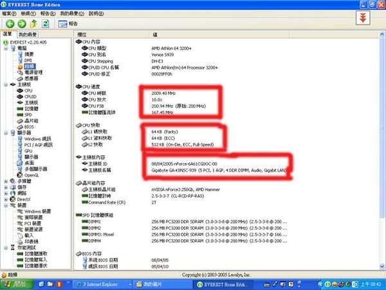
Task: Open the 檔案(F) menu
Action: pos(9,14)
